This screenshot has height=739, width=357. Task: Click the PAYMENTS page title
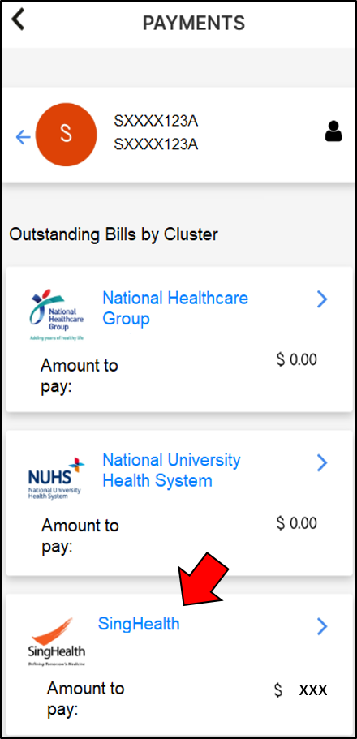tap(194, 23)
